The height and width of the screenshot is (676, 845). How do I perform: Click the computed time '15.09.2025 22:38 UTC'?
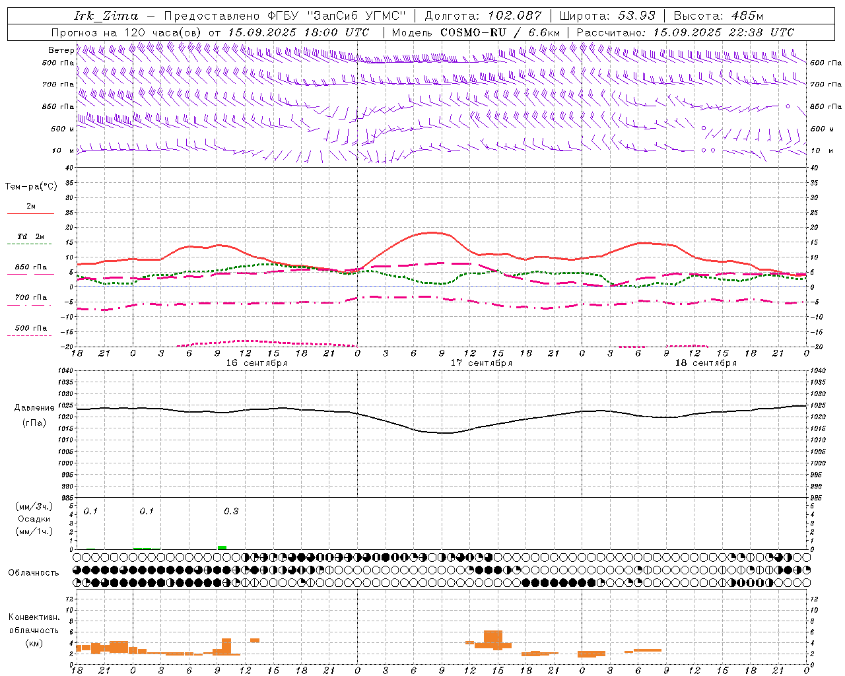724,32
